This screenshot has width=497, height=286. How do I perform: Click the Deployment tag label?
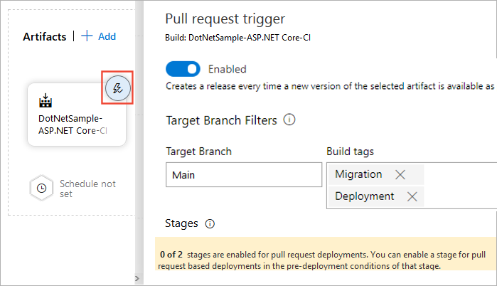(x=364, y=197)
